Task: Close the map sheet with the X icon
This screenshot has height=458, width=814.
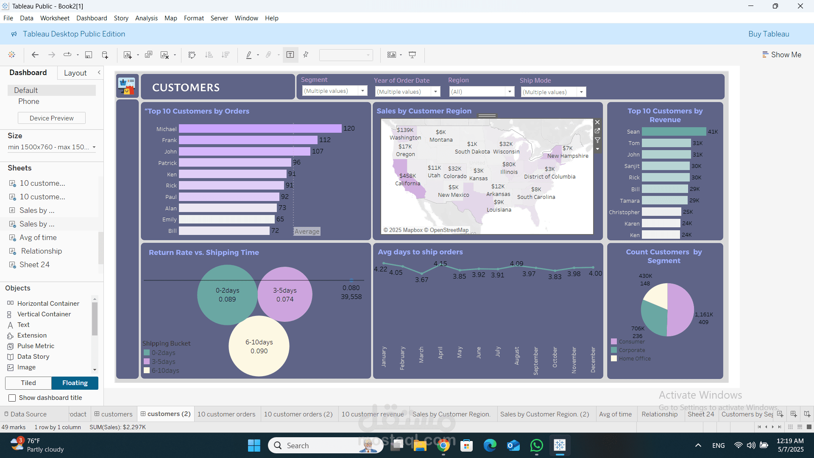Action: [x=597, y=122]
